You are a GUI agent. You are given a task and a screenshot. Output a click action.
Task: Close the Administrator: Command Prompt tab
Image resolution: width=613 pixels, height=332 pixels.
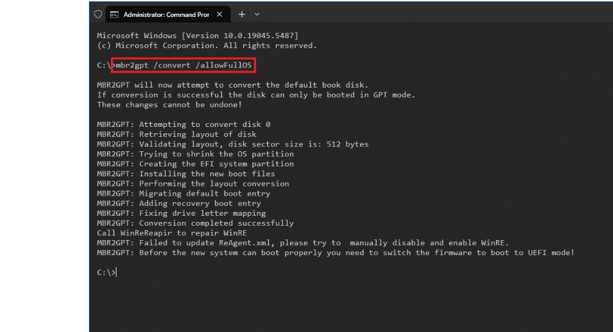[x=219, y=14]
